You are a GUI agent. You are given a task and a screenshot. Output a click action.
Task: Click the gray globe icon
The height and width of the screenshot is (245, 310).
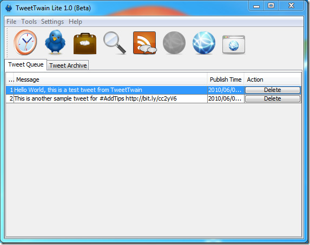point(174,43)
